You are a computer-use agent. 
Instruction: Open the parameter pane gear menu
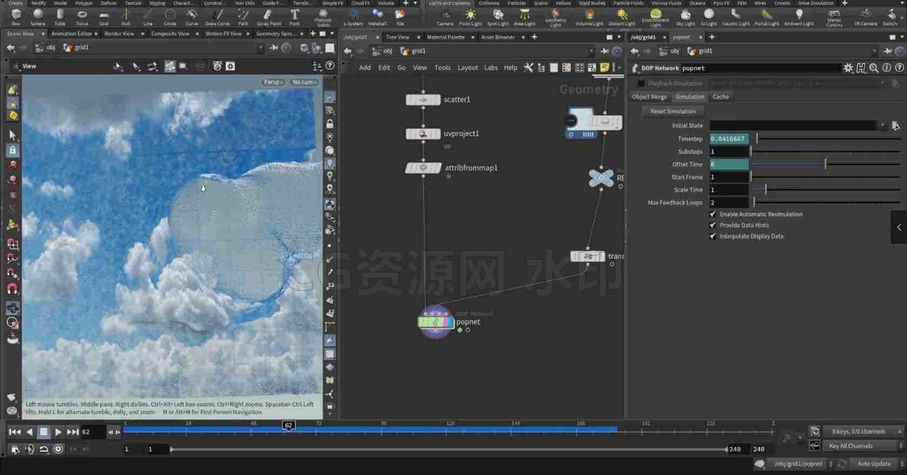click(848, 68)
